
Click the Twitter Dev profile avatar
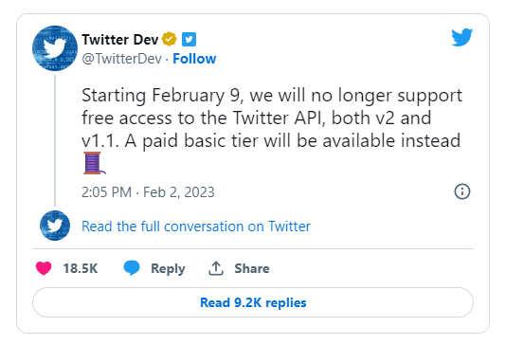click(55, 48)
